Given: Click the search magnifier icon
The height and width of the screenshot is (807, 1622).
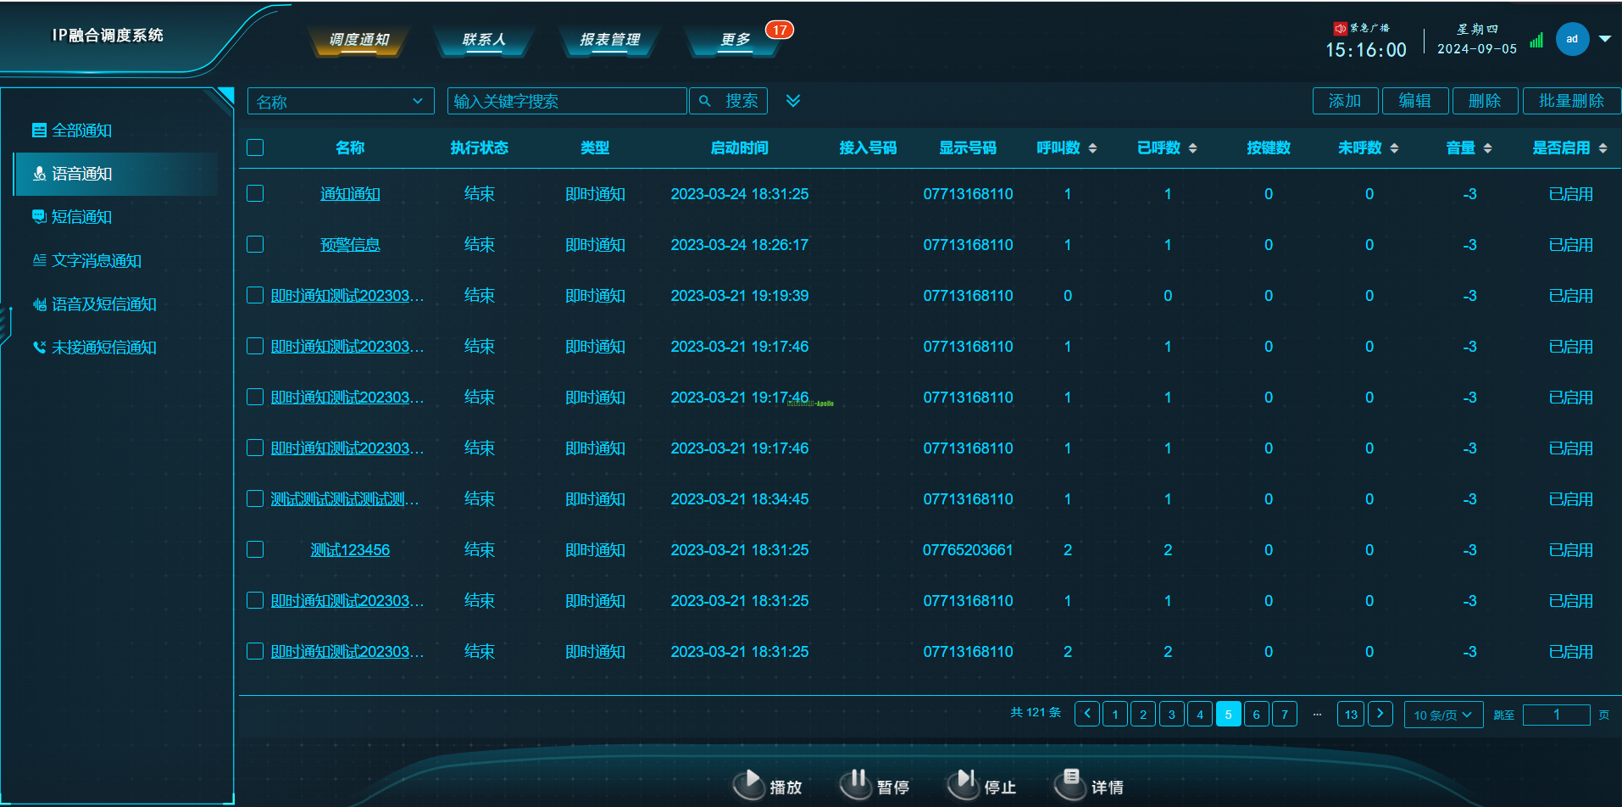Looking at the screenshot, I should (x=705, y=101).
